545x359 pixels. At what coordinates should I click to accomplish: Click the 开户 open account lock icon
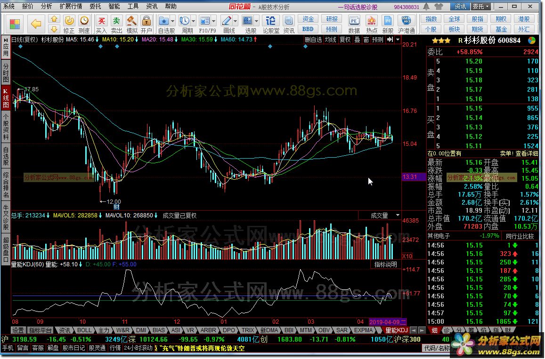(x=146, y=21)
